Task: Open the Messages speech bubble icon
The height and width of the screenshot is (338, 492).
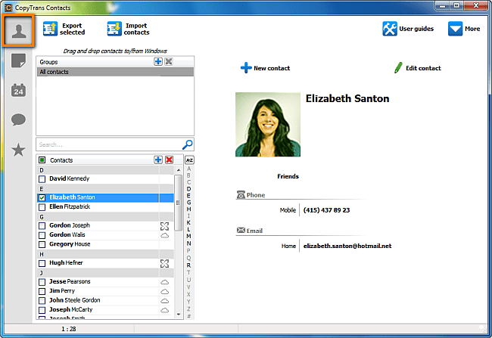Action: click(x=18, y=120)
